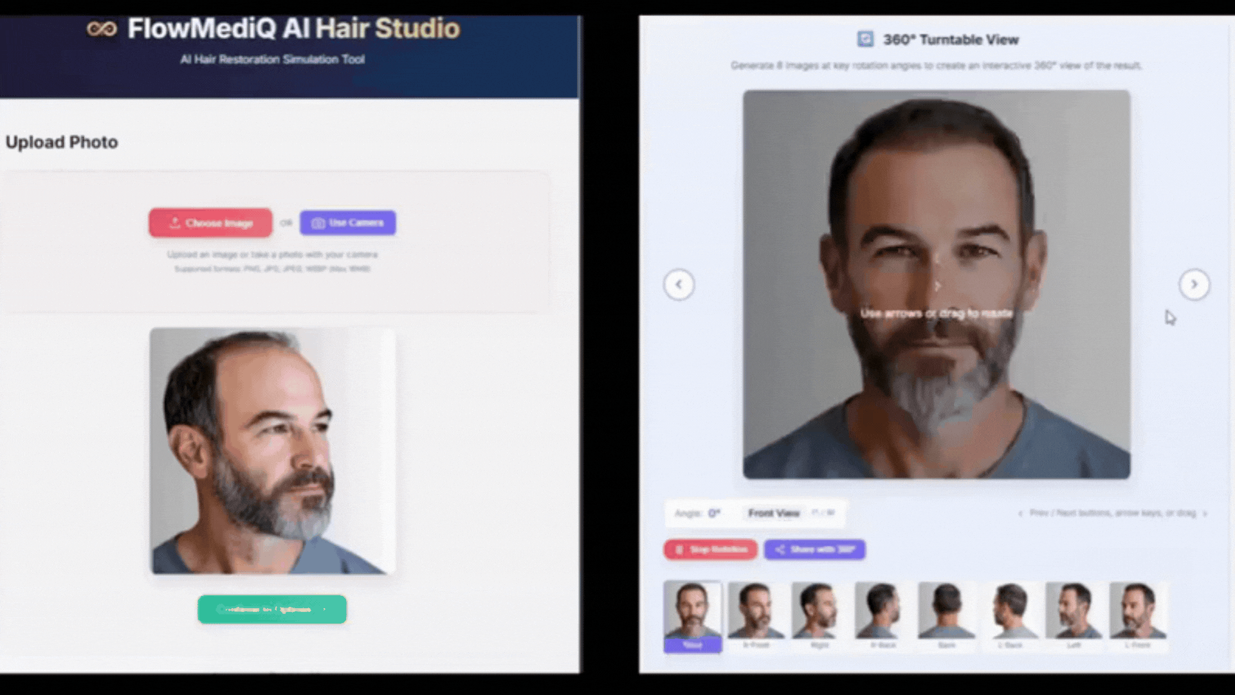Click the FlowMediQ AI Hair Studio title

pos(293,28)
